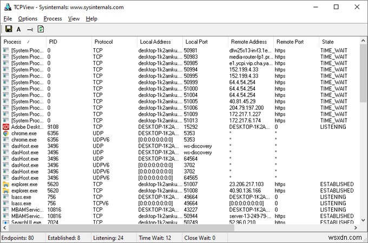Click the lsass.exe TCPV6 row icon
Image resolution: width=368 pixels, height=243 pixels.
point(6,203)
